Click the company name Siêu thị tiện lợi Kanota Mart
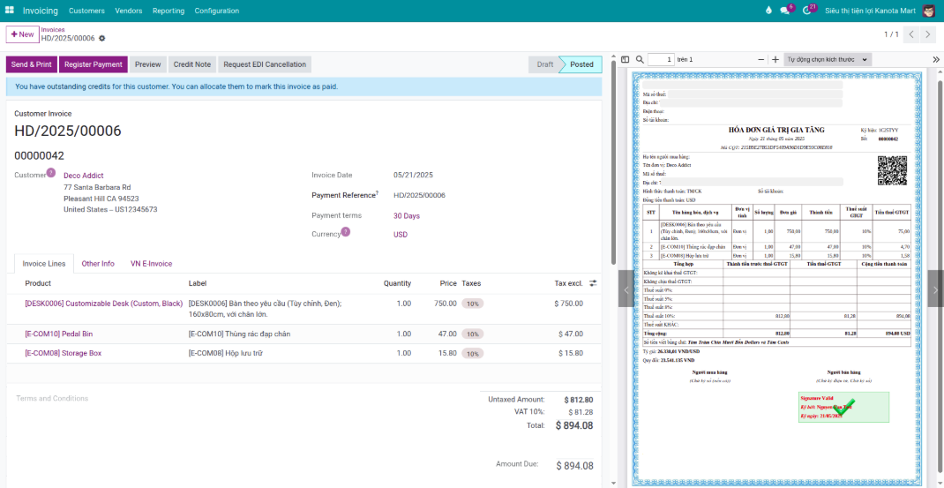This screenshot has width=944, height=488. coord(870,11)
